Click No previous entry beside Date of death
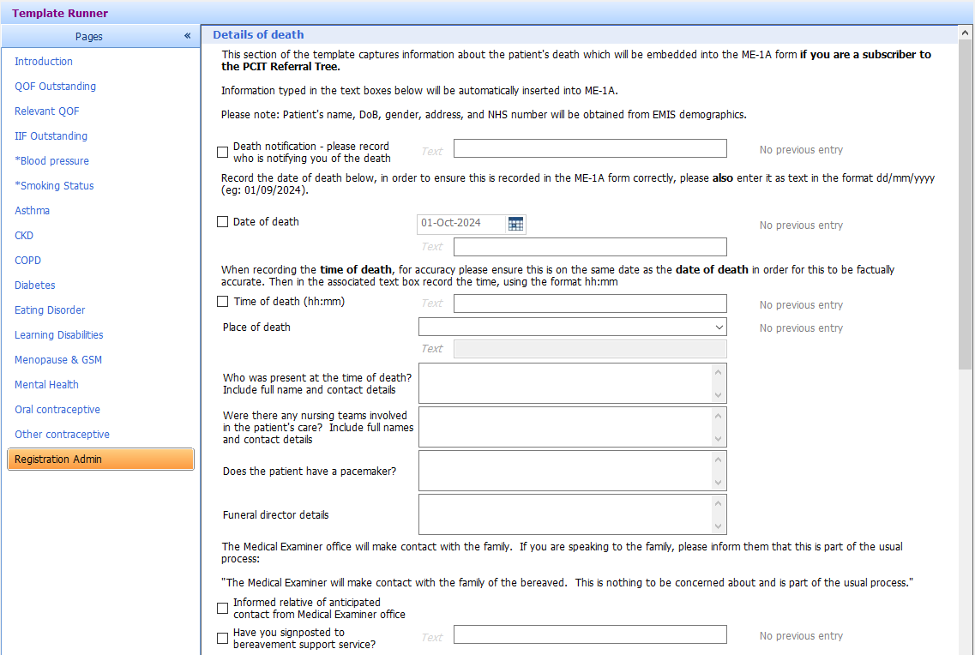 [801, 225]
